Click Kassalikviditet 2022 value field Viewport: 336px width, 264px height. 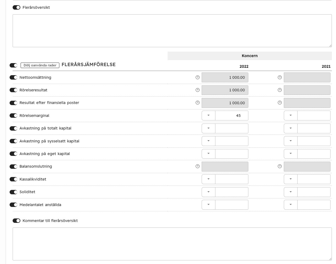click(232, 179)
